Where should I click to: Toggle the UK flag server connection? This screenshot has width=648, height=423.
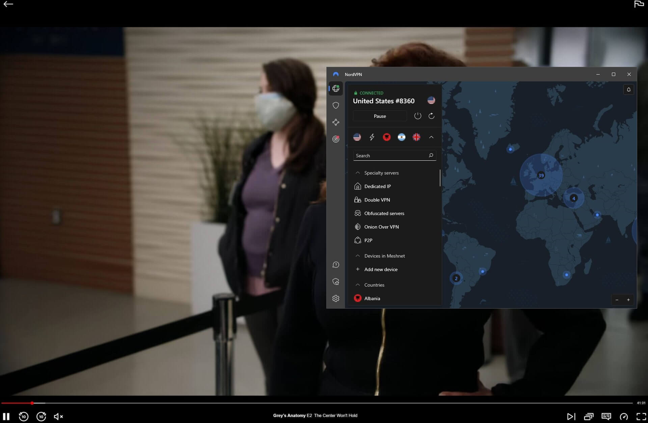tap(416, 137)
